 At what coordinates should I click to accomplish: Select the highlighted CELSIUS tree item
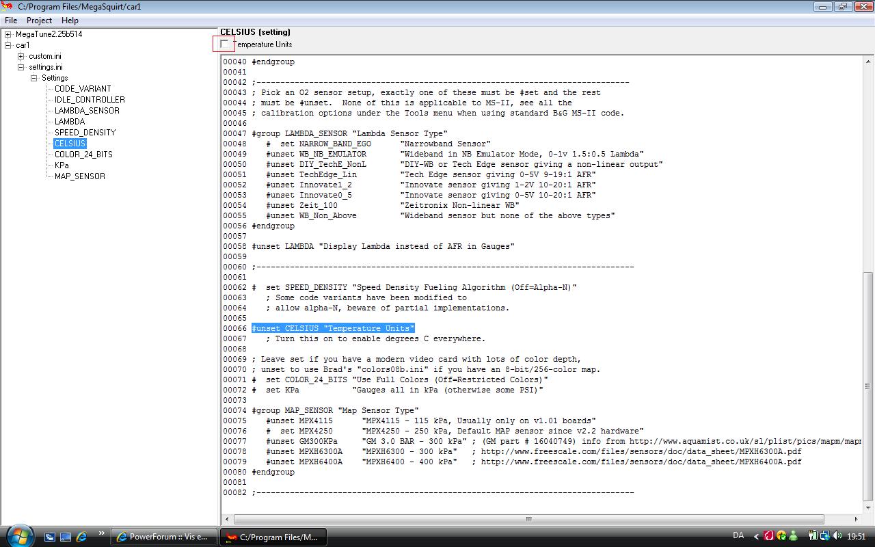[x=70, y=144]
